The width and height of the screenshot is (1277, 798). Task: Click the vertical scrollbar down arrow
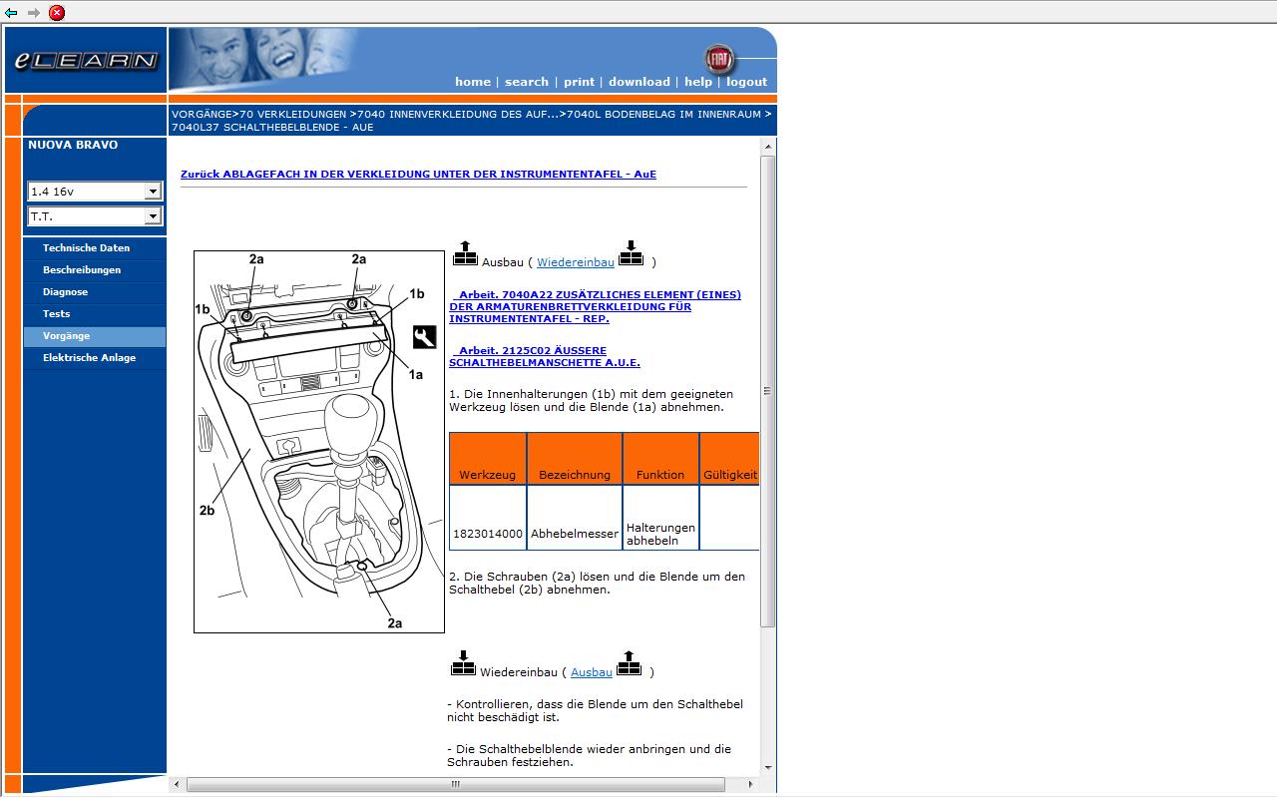click(768, 767)
